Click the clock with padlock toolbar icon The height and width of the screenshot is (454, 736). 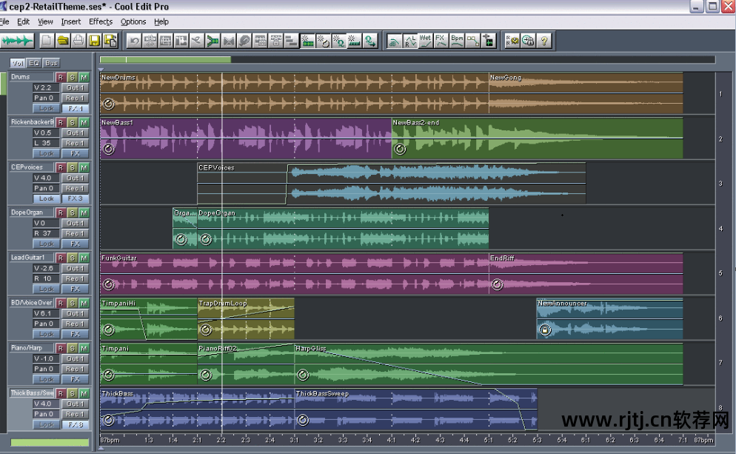528,41
